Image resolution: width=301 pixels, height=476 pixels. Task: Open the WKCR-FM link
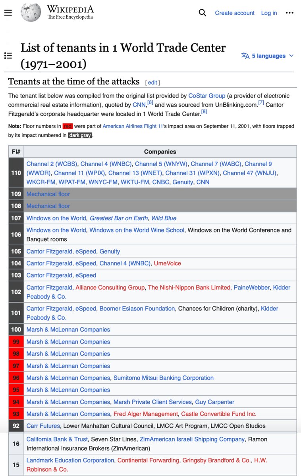click(x=41, y=182)
